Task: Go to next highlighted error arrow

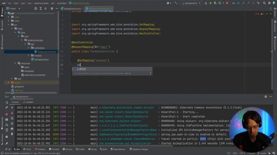Action: (x=271, y=14)
